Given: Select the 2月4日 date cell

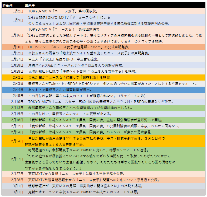Looking at the screenshot, I should [x=13, y=90].
